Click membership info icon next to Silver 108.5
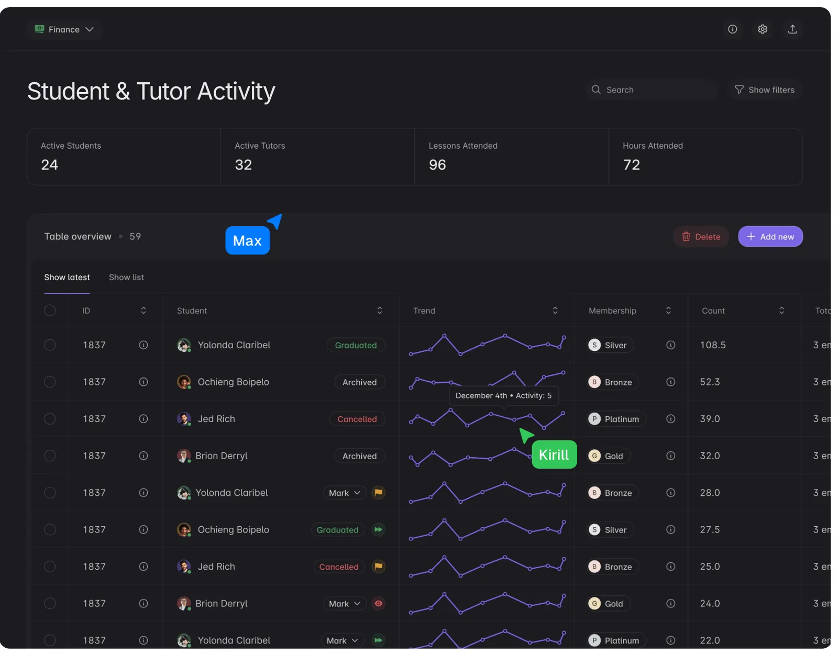The height and width of the screenshot is (654, 838). [x=670, y=345]
